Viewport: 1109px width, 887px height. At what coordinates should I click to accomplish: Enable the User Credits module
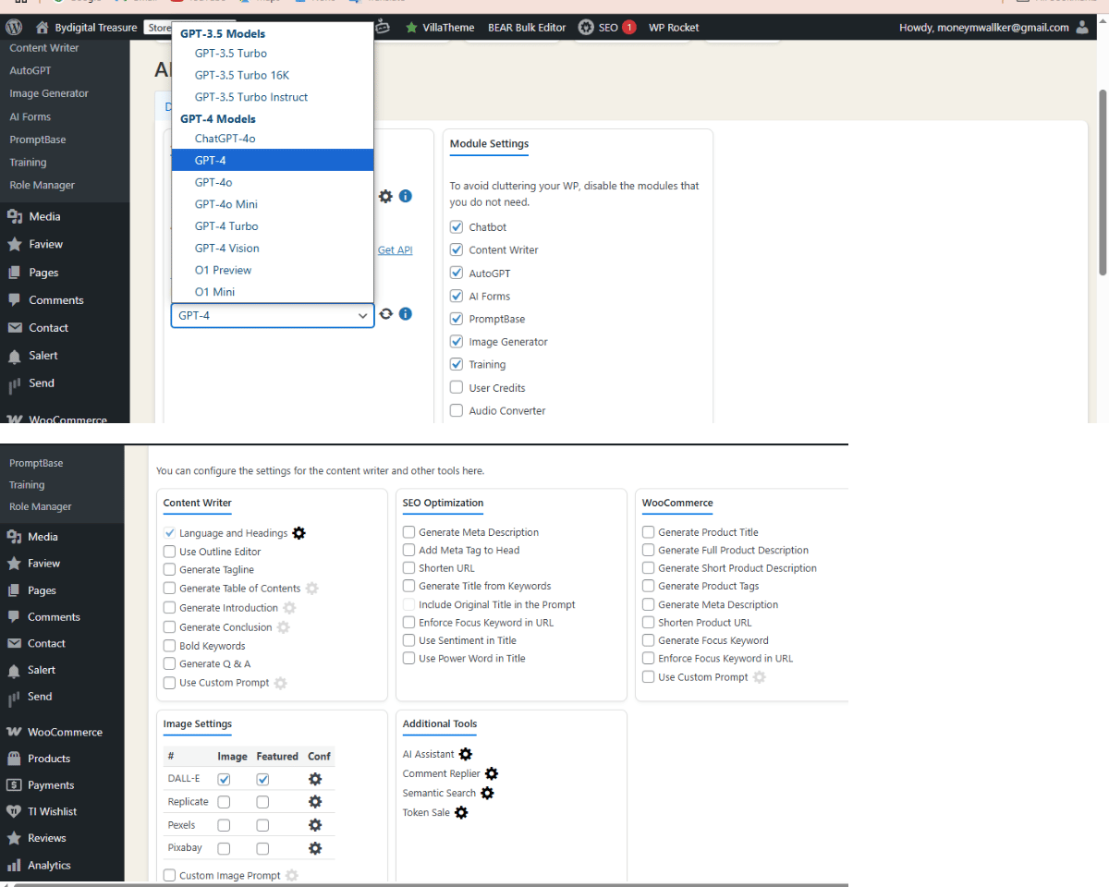[x=457, y=388]
